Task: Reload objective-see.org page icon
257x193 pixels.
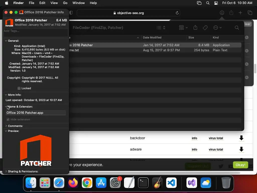Action: click(177, 13)
